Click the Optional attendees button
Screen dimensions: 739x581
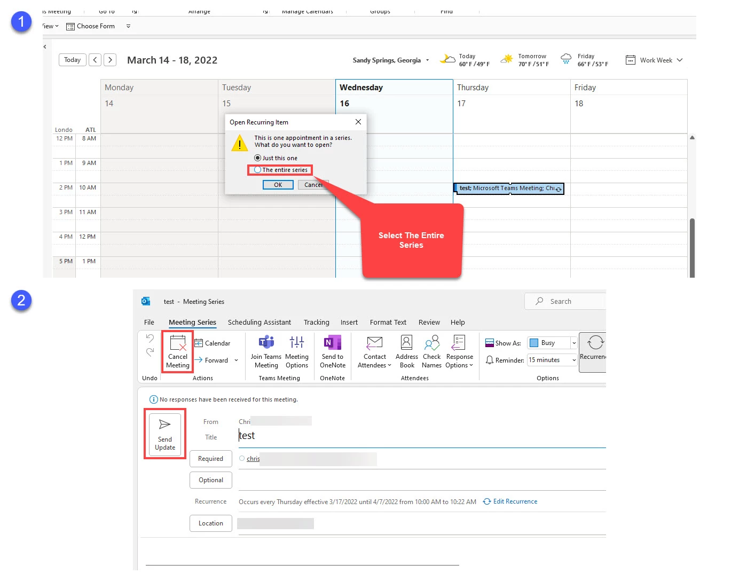(210, 480)
